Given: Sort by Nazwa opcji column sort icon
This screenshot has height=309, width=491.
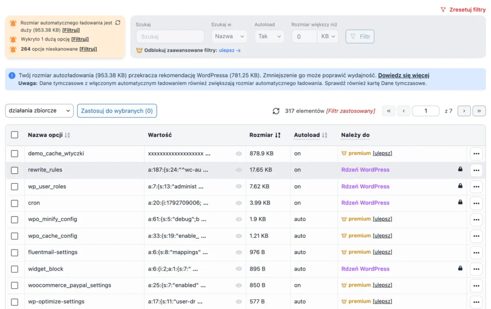Looking at the screenshot, I should (x=67, y=135).
